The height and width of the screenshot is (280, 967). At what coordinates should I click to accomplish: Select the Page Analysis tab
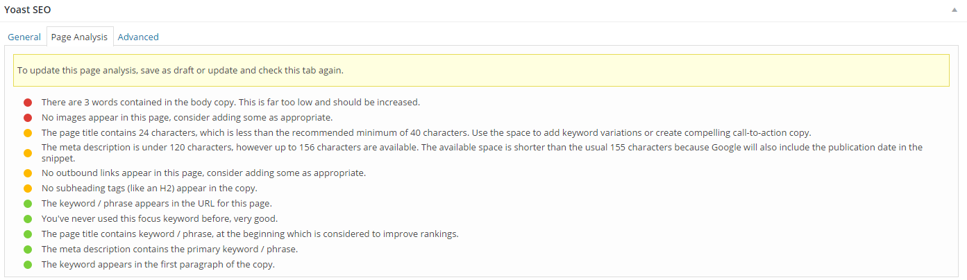(x=80, y=37)
